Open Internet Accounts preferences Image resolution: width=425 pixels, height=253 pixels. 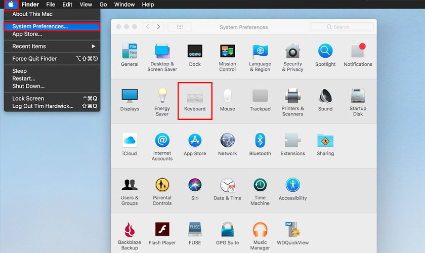(x=162, y=147)
